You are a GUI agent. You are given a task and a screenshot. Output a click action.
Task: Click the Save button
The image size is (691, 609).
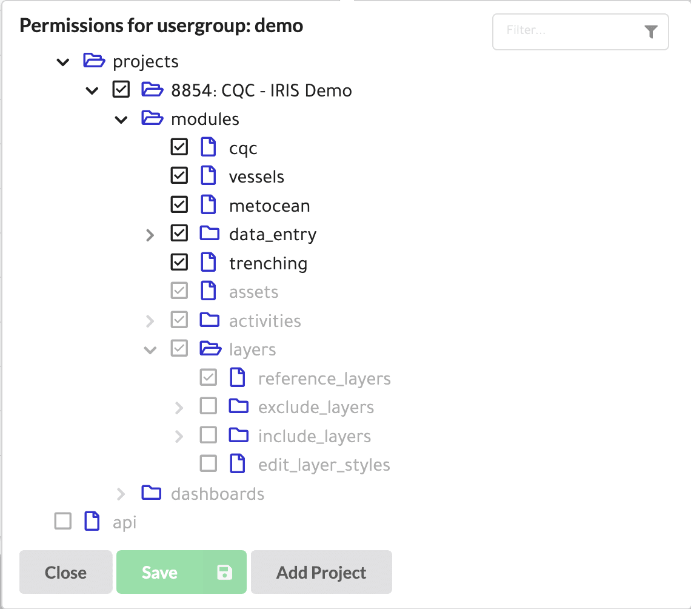(181, 572)
